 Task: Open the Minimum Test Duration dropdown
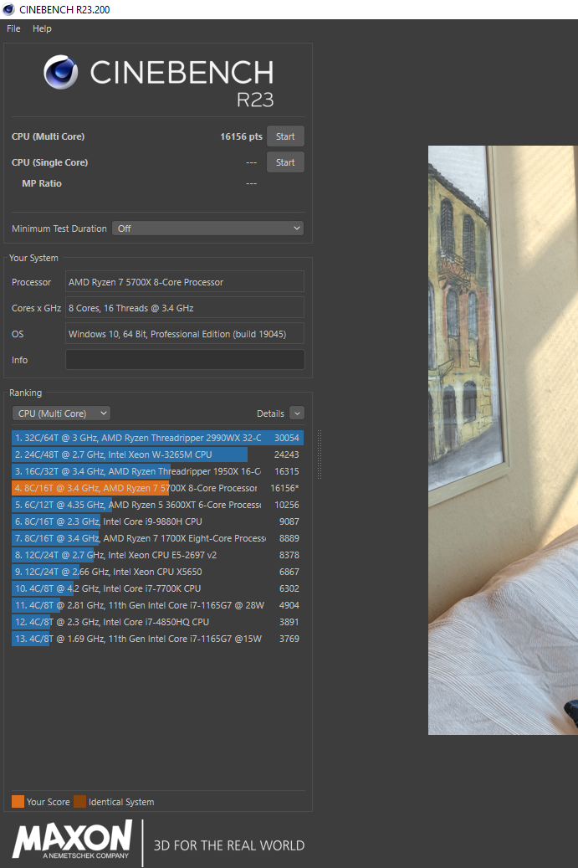pyautogui.click(x=208, y=228)
